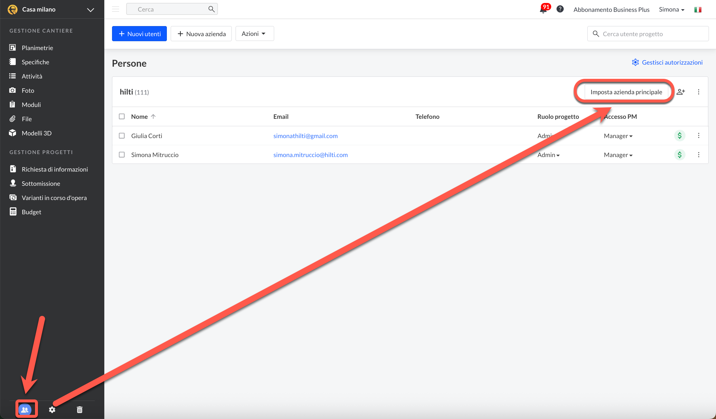Click add user icon for hilti company
Viewport: 716px width, 419px height.
[681, 92]
